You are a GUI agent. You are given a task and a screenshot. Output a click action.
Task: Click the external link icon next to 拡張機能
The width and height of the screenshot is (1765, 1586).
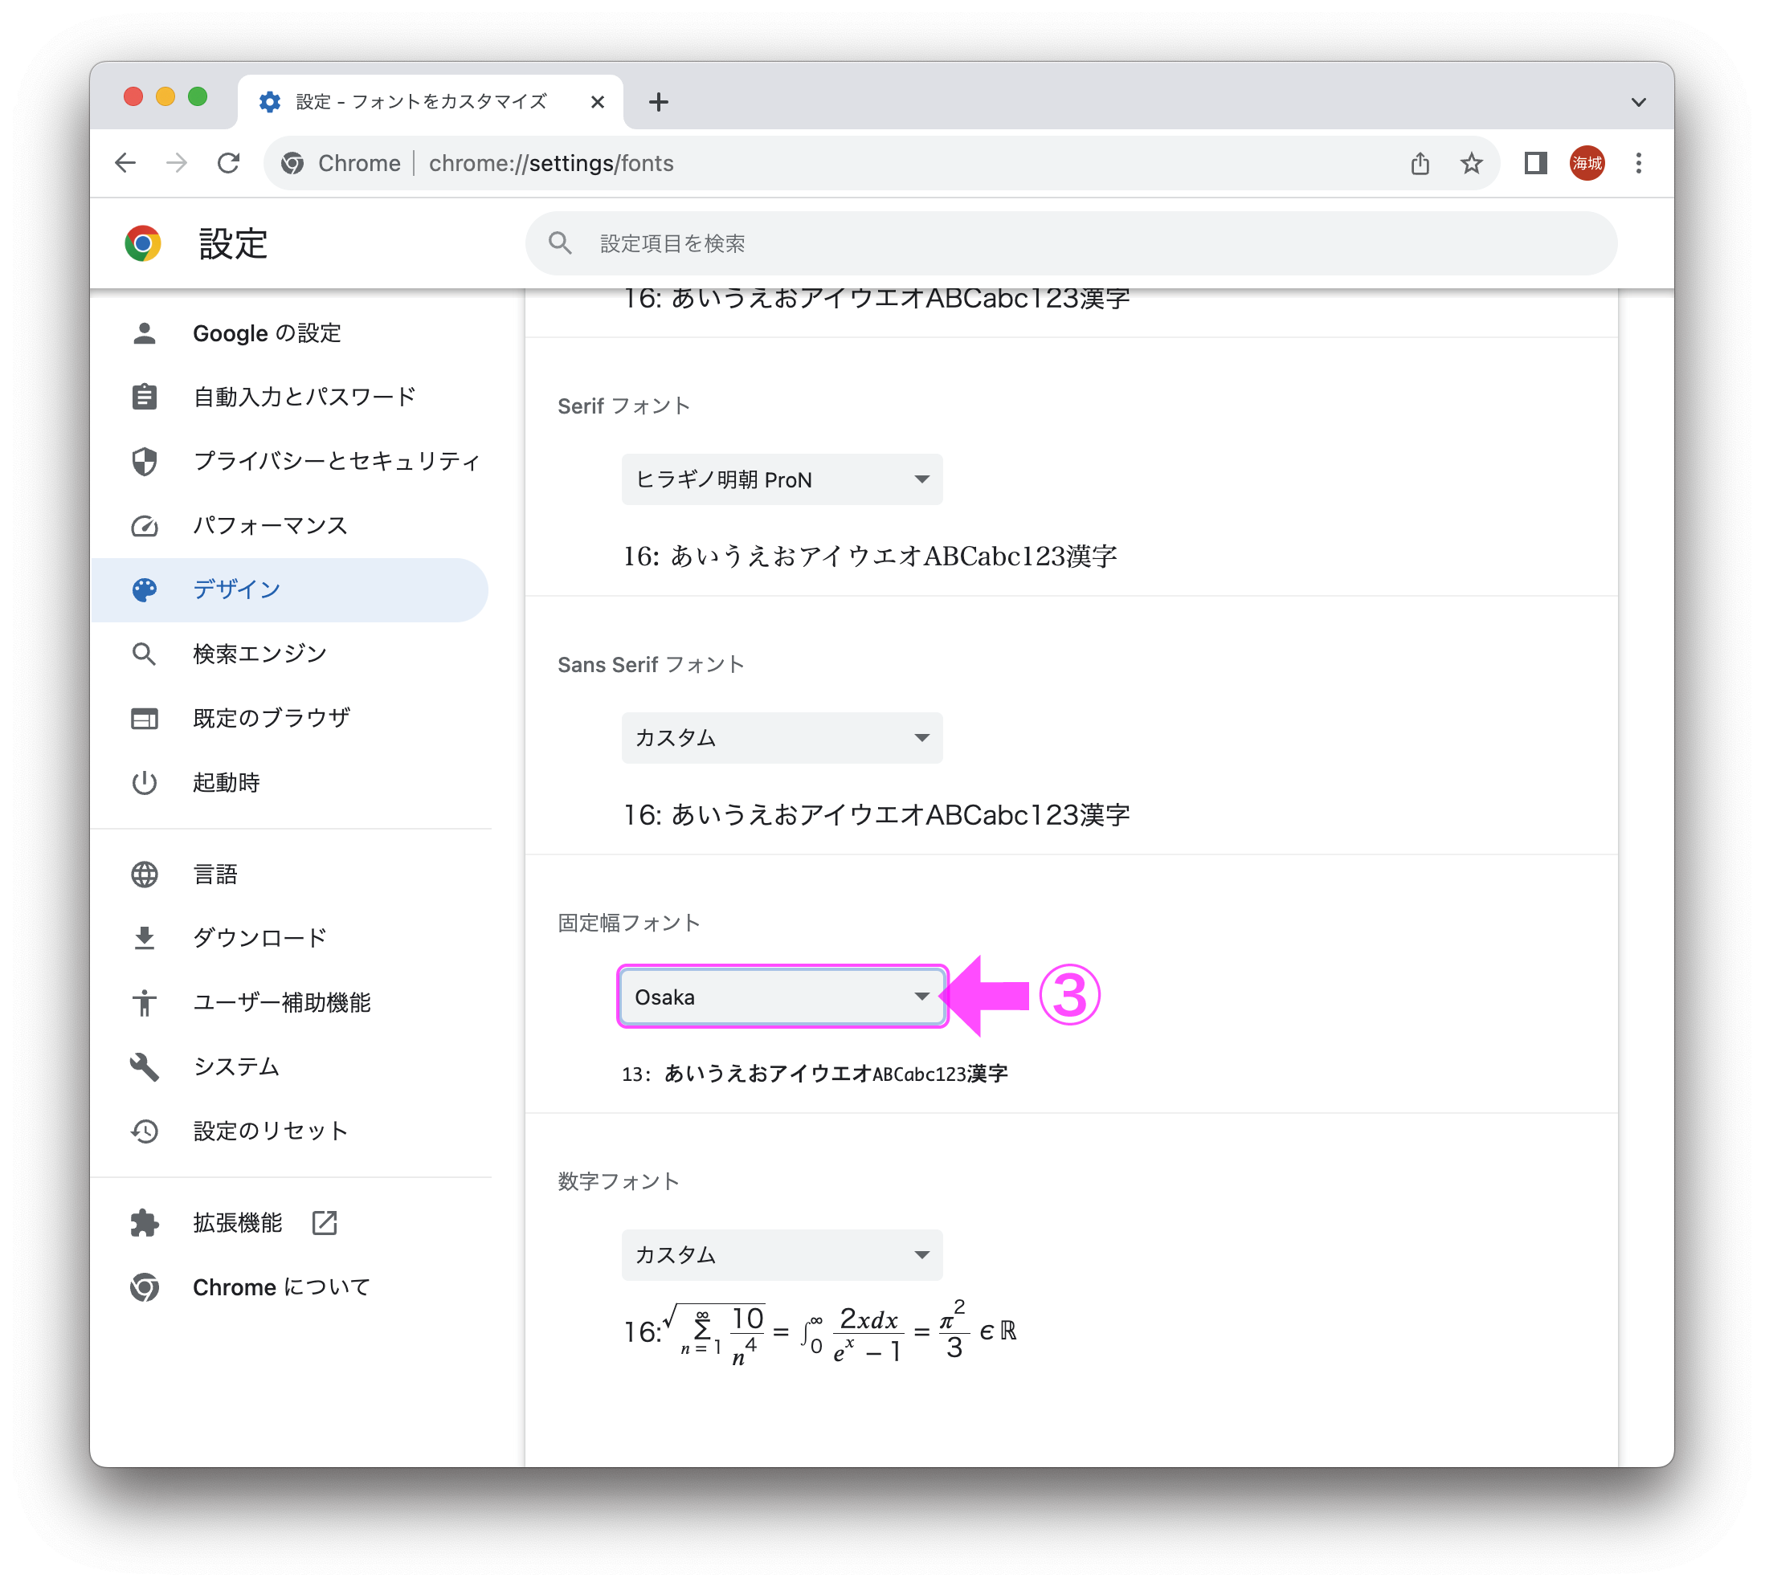point(325,1224)
